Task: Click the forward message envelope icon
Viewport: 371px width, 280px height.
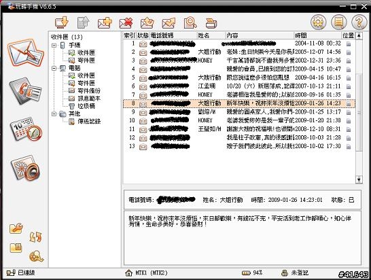Action: click(169, 23)
